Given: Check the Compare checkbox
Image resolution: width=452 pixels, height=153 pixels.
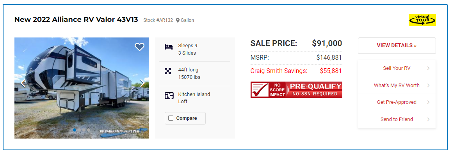Looking at the screenshot, I should point(171,118).
